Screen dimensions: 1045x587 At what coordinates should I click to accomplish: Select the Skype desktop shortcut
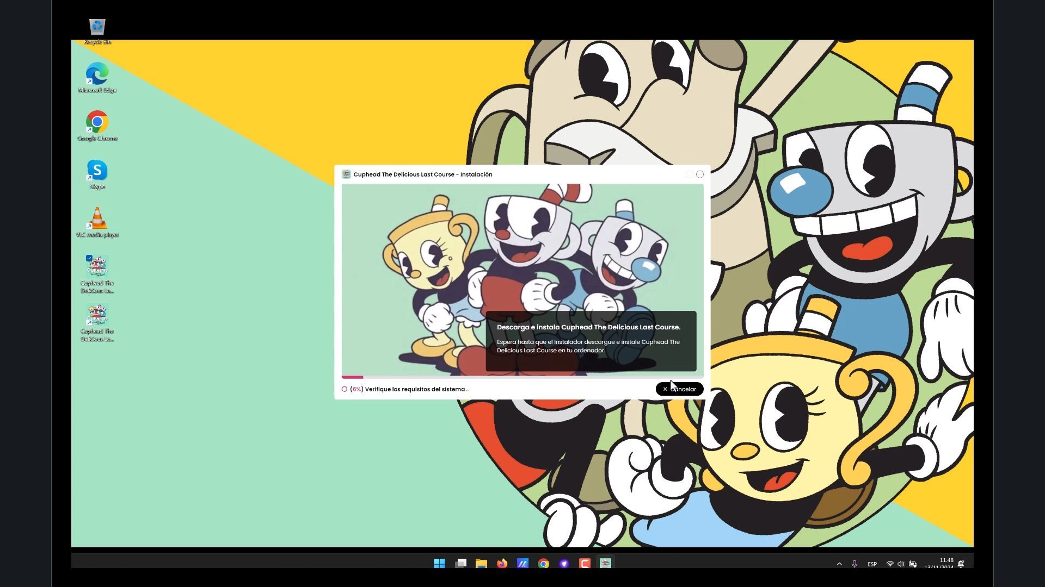[97, 174]
